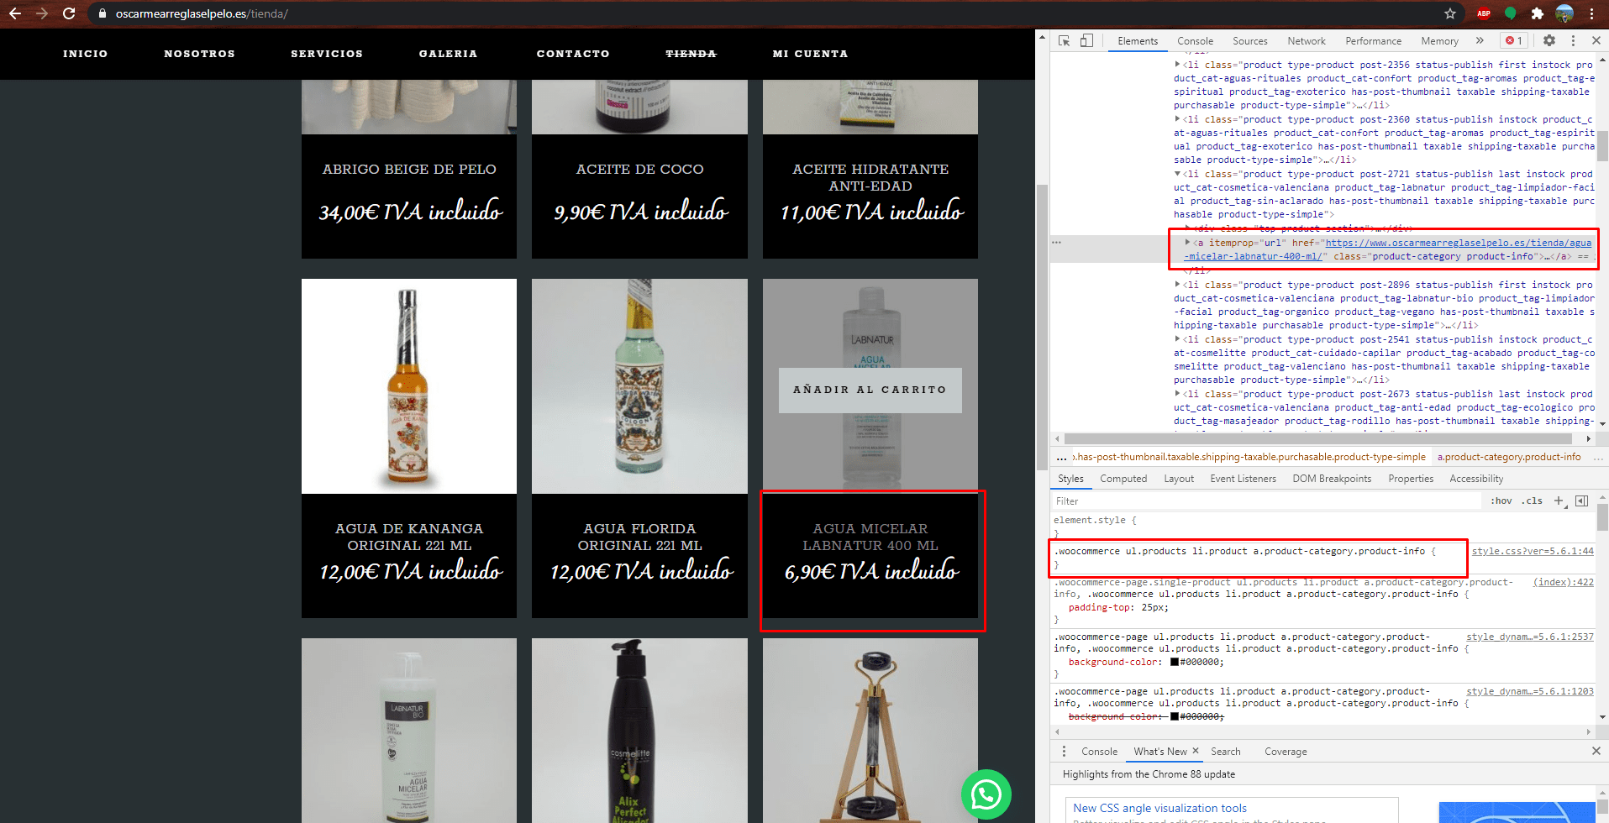Open the Chrome profile avatar
Image resolution: width=1609 pixels, height=823 pixels.
click(x=1564, y=13)
